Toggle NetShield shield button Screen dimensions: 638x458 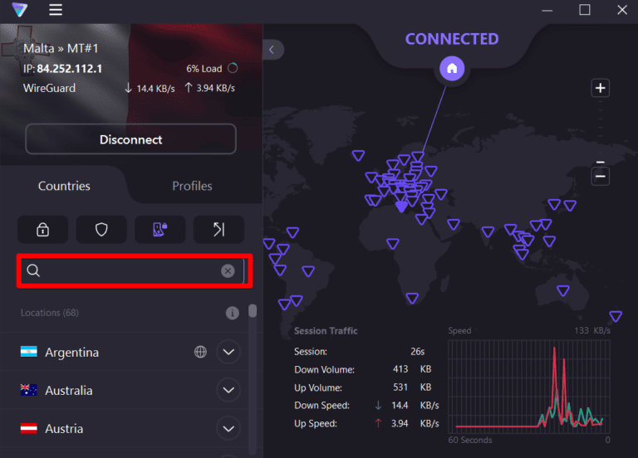[101, 229]
